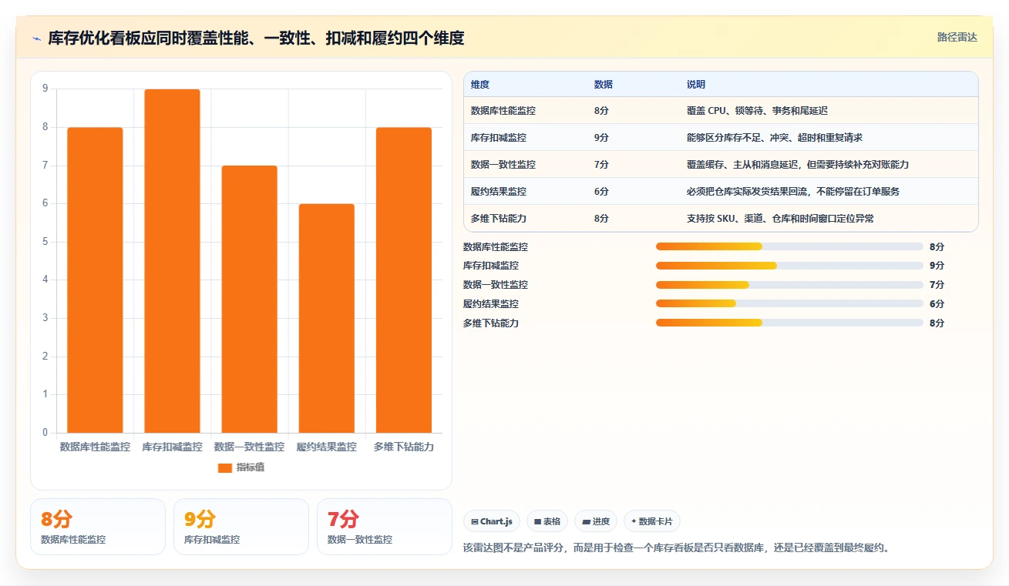This screenshot has height=586, width=1009.
Task: Select the 数据库性能监控 table row name
Action: point(503,111)
